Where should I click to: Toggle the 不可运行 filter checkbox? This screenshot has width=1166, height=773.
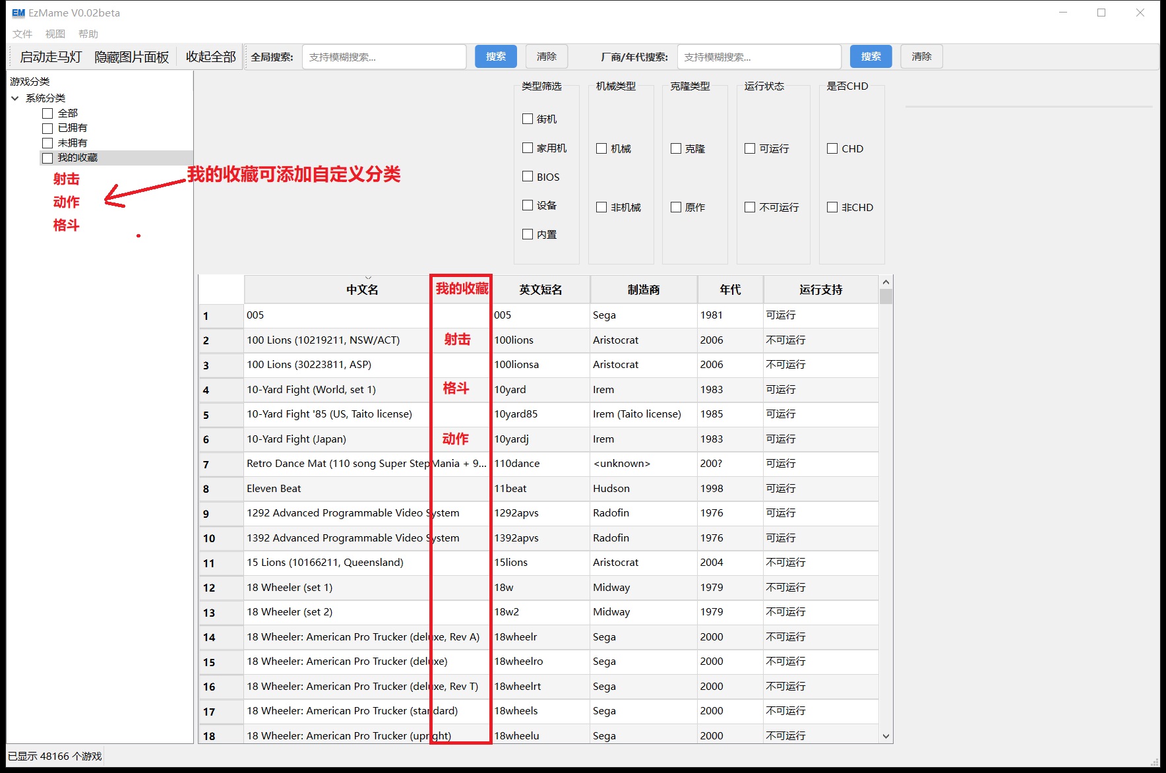click(x=750, y=207)
